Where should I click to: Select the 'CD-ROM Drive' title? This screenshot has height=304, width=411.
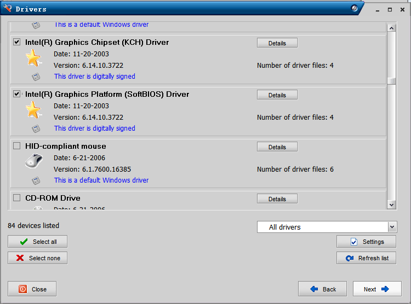point(53,198)
